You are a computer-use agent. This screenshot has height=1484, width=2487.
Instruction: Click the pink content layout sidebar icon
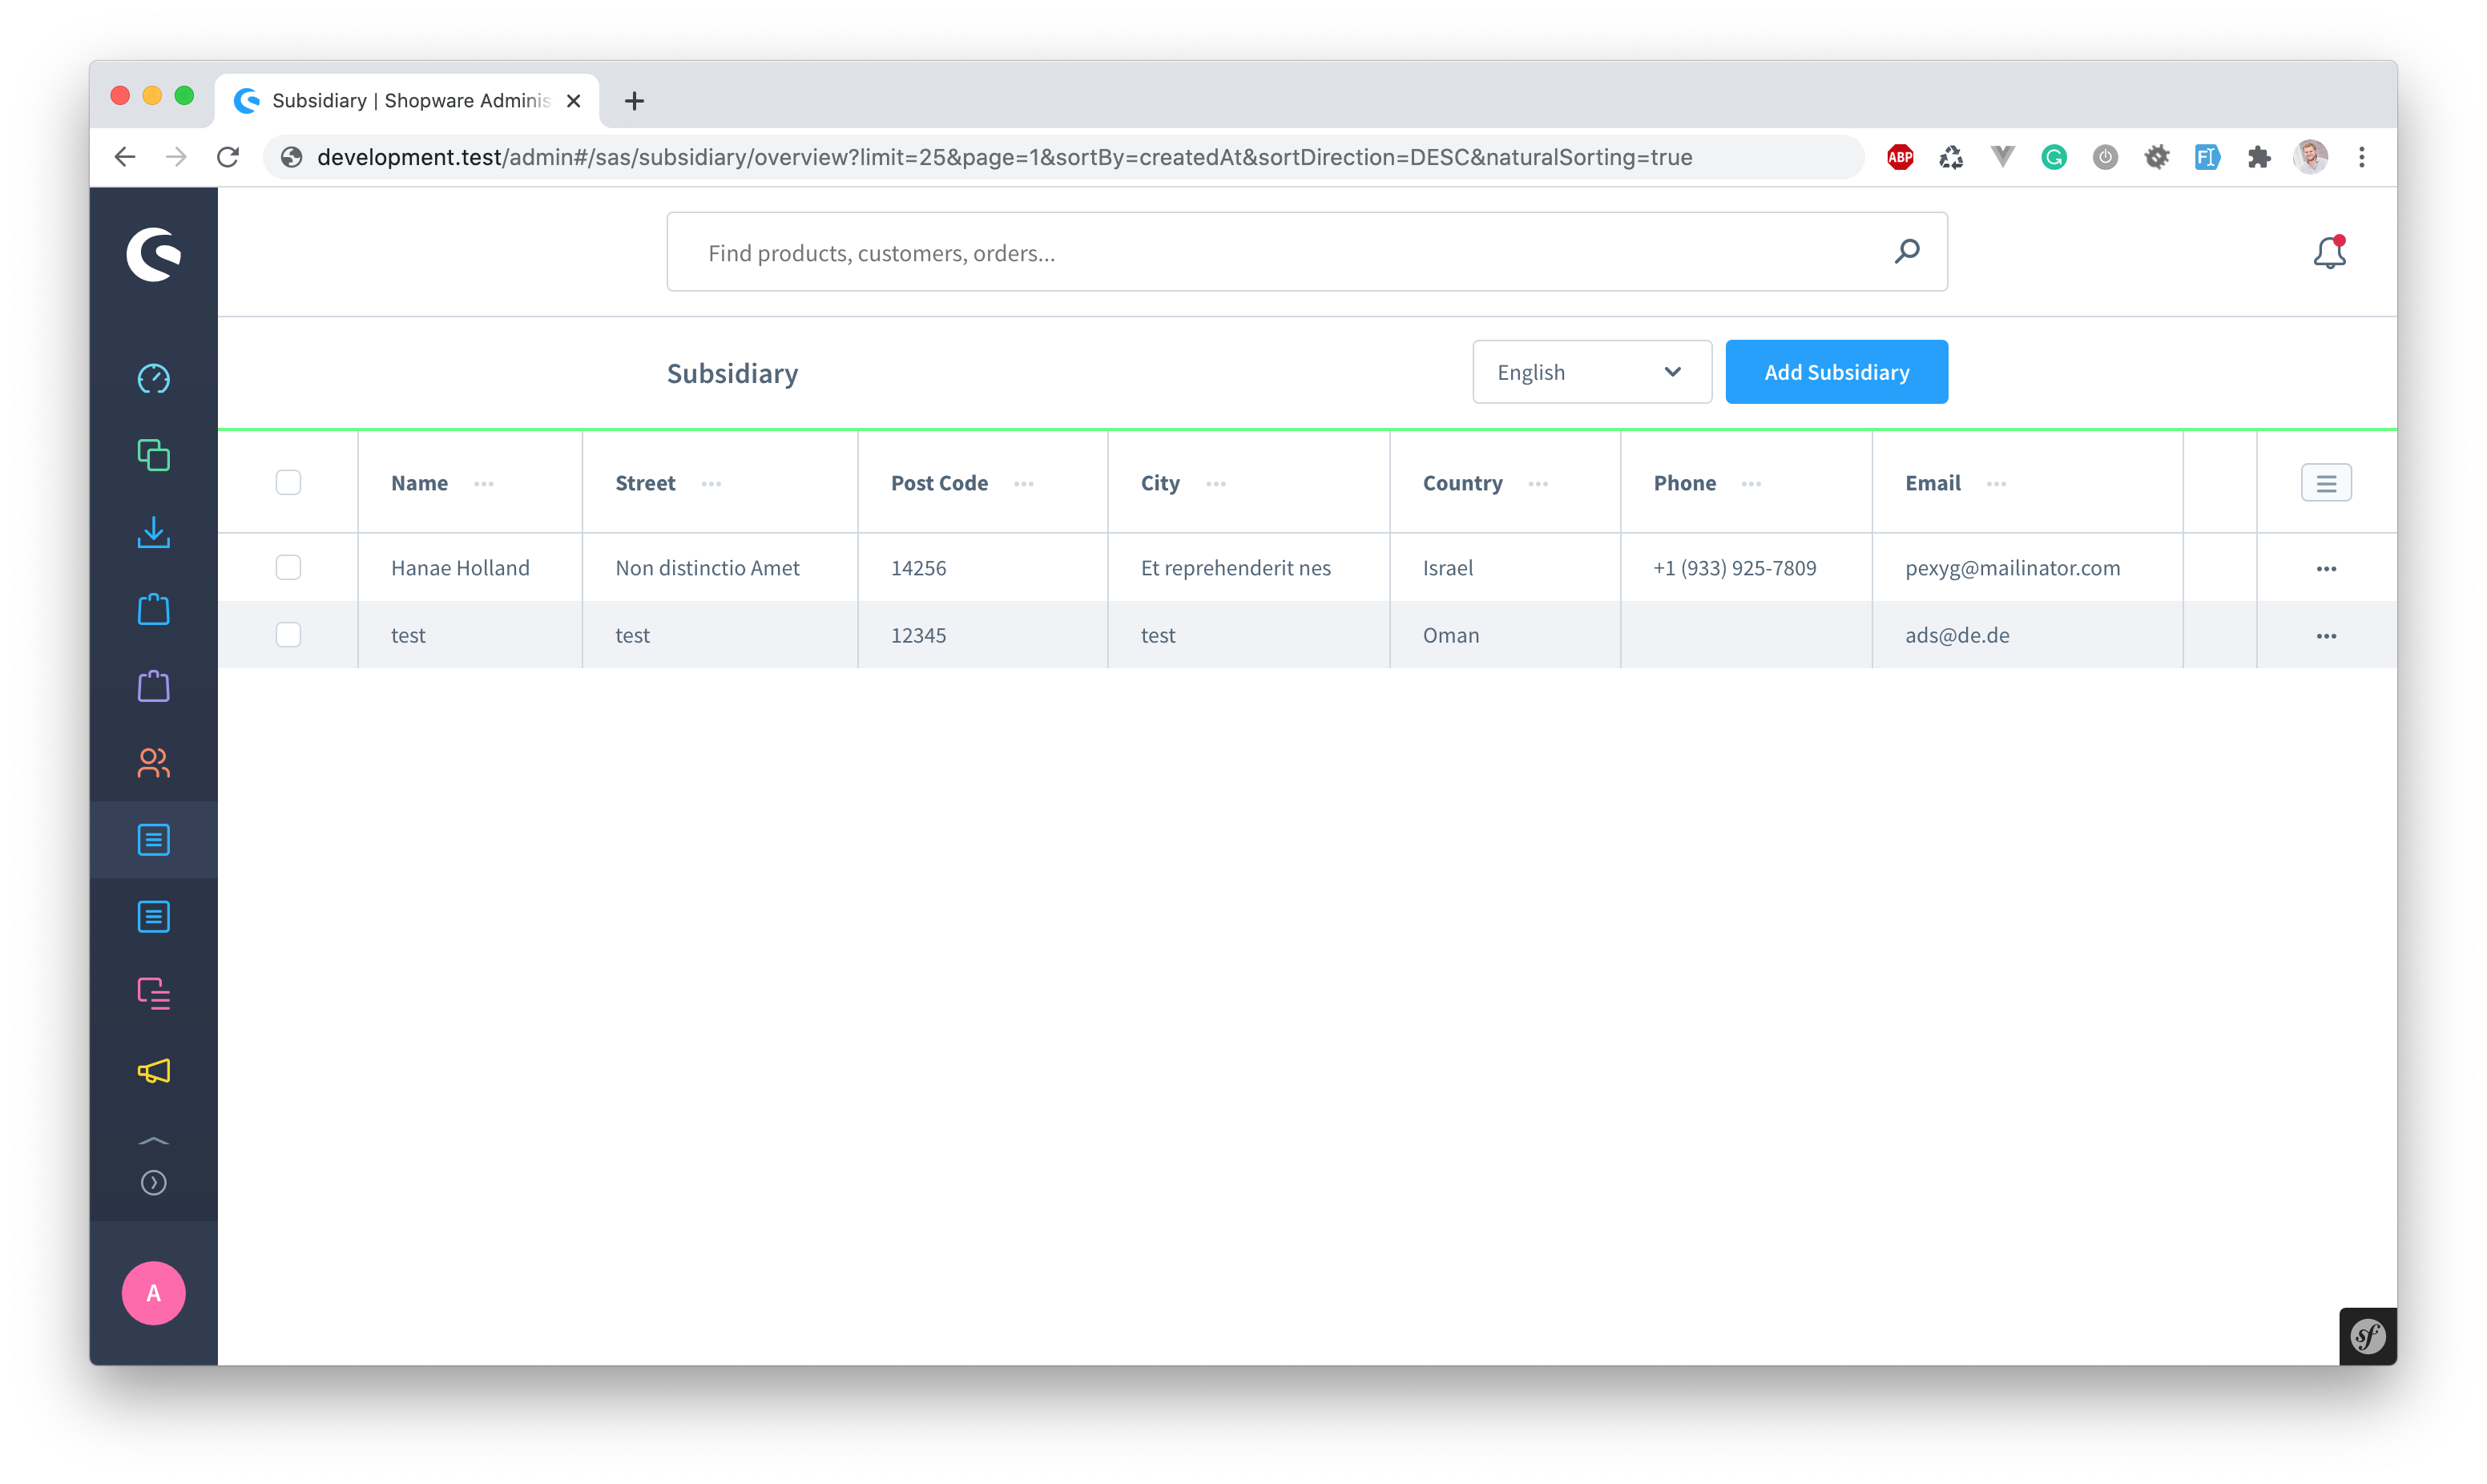pos(153,993)
